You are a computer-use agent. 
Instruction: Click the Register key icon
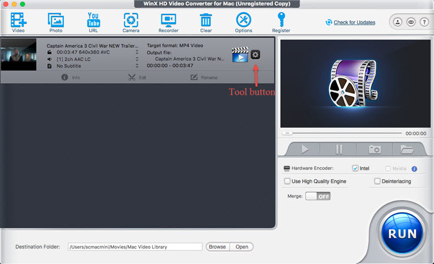pyautogui.click(x=281, y=23)
